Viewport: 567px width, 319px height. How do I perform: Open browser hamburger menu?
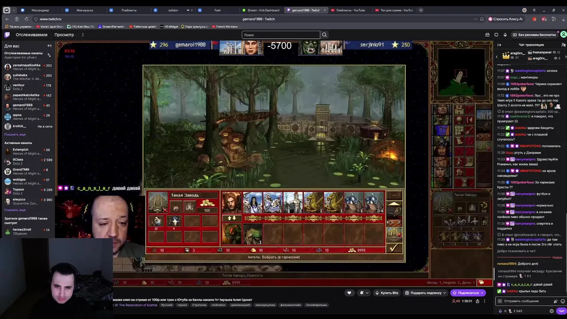click(x=534, y=10)
